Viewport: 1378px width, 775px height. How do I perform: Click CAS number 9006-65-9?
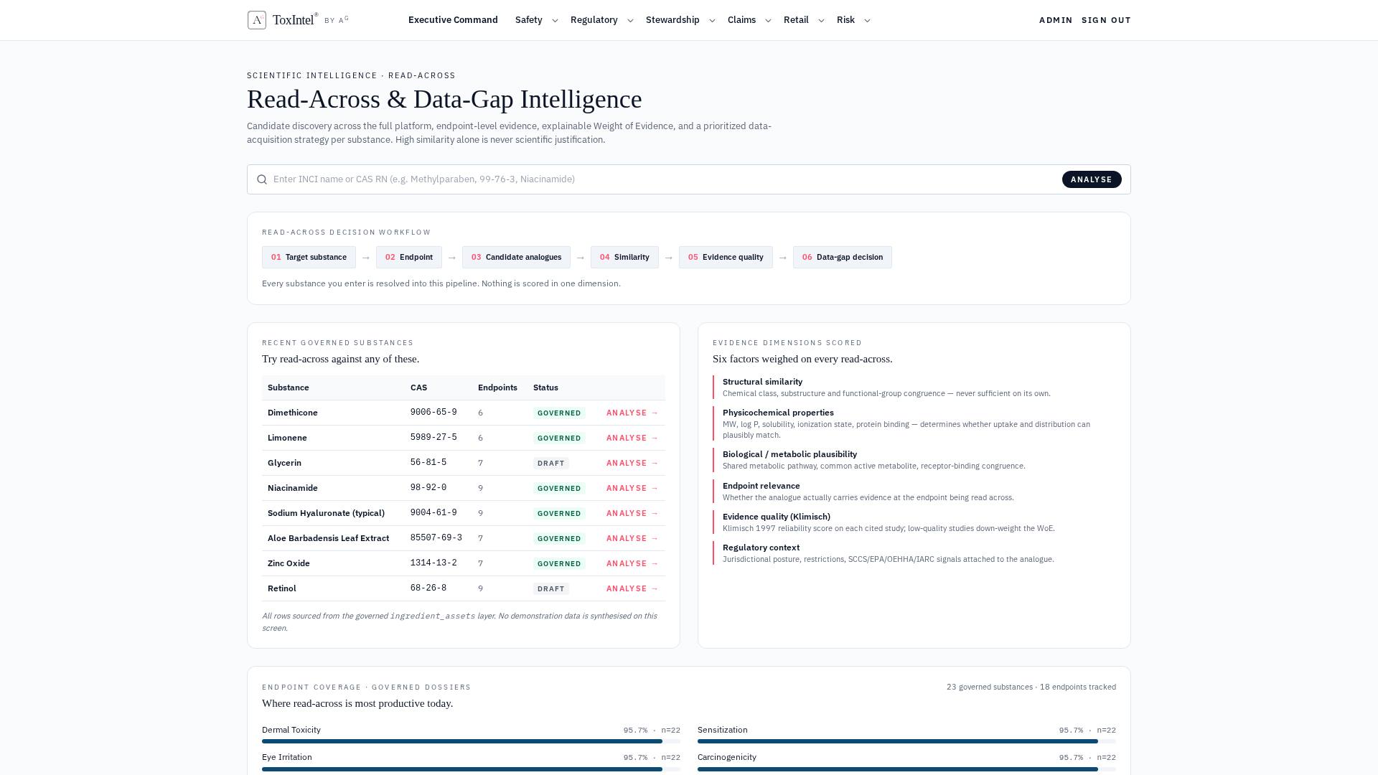pos(433,413)
